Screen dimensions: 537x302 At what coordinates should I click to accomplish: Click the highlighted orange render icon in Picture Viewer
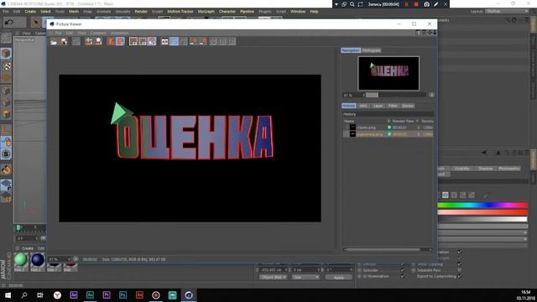(120, 42)
